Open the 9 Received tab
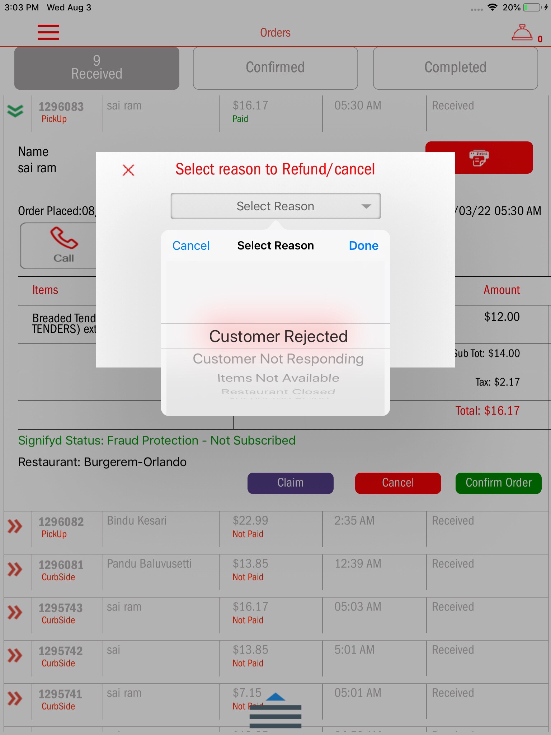Screen dimensions: 551x735 pyautogui.click(x=97, y=68)
